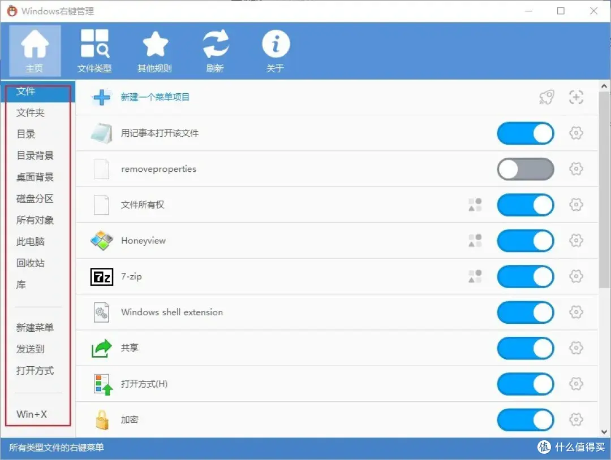Open 发送到 in the sidebar
The height and width of the screenshot is (460, 611).
tap(31, 349)
